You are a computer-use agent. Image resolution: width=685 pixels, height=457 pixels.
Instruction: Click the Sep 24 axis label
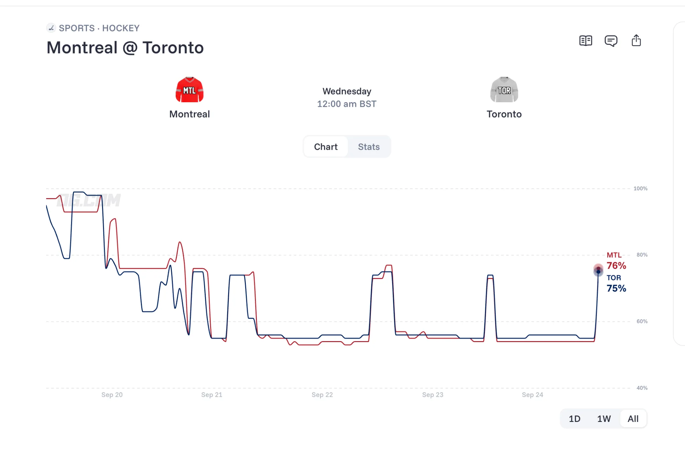532,395
